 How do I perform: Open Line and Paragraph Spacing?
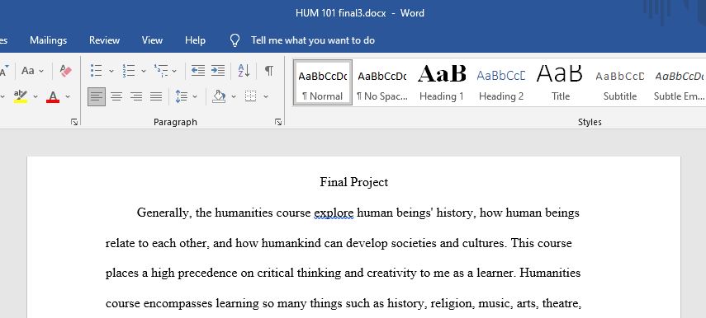pyautogui.click(x=181, y=96)
